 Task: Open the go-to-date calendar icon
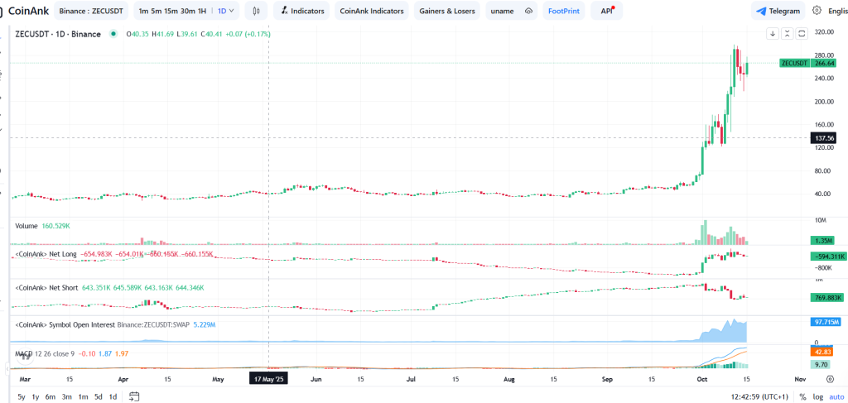[135, 396]
